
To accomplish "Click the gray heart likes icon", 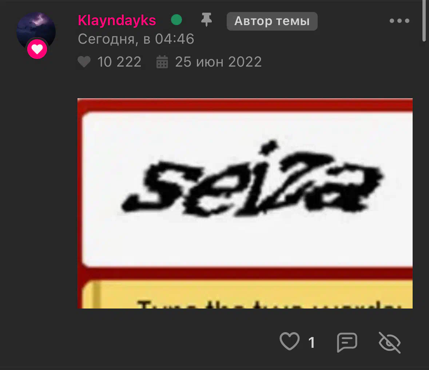I will tap(84, 61).
